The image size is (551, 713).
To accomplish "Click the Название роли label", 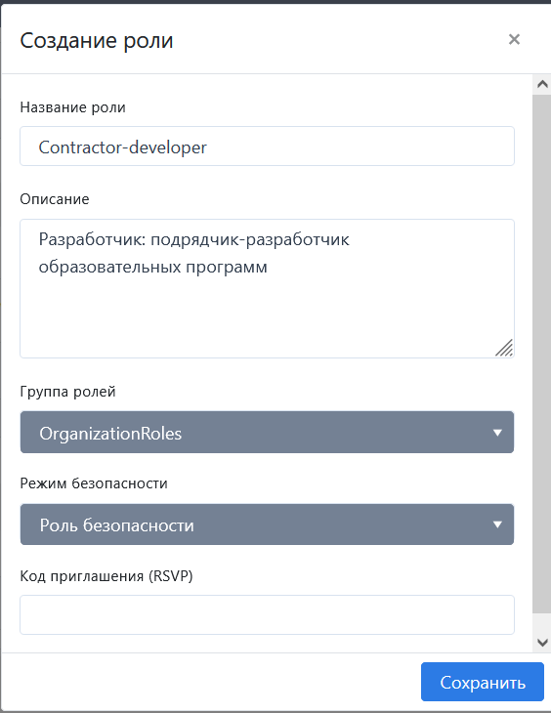I will point(73,107).
